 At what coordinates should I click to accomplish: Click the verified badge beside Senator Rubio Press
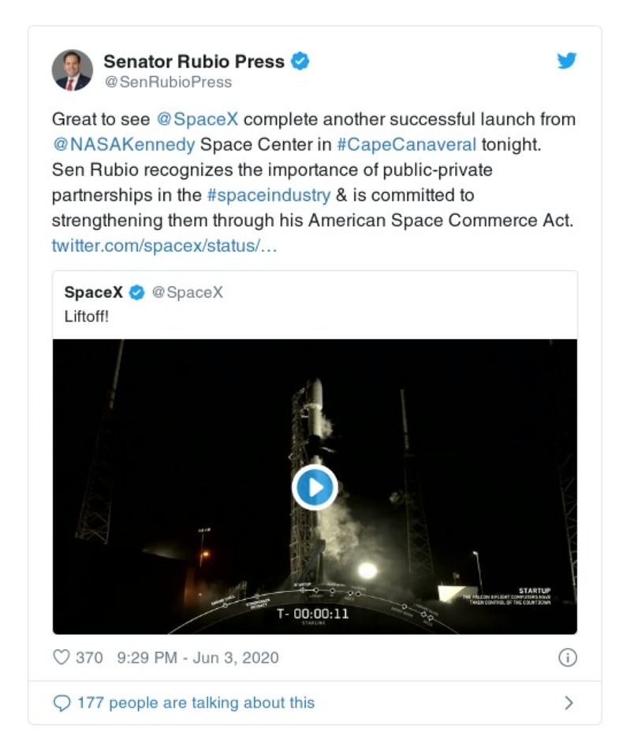pos(300,61)
